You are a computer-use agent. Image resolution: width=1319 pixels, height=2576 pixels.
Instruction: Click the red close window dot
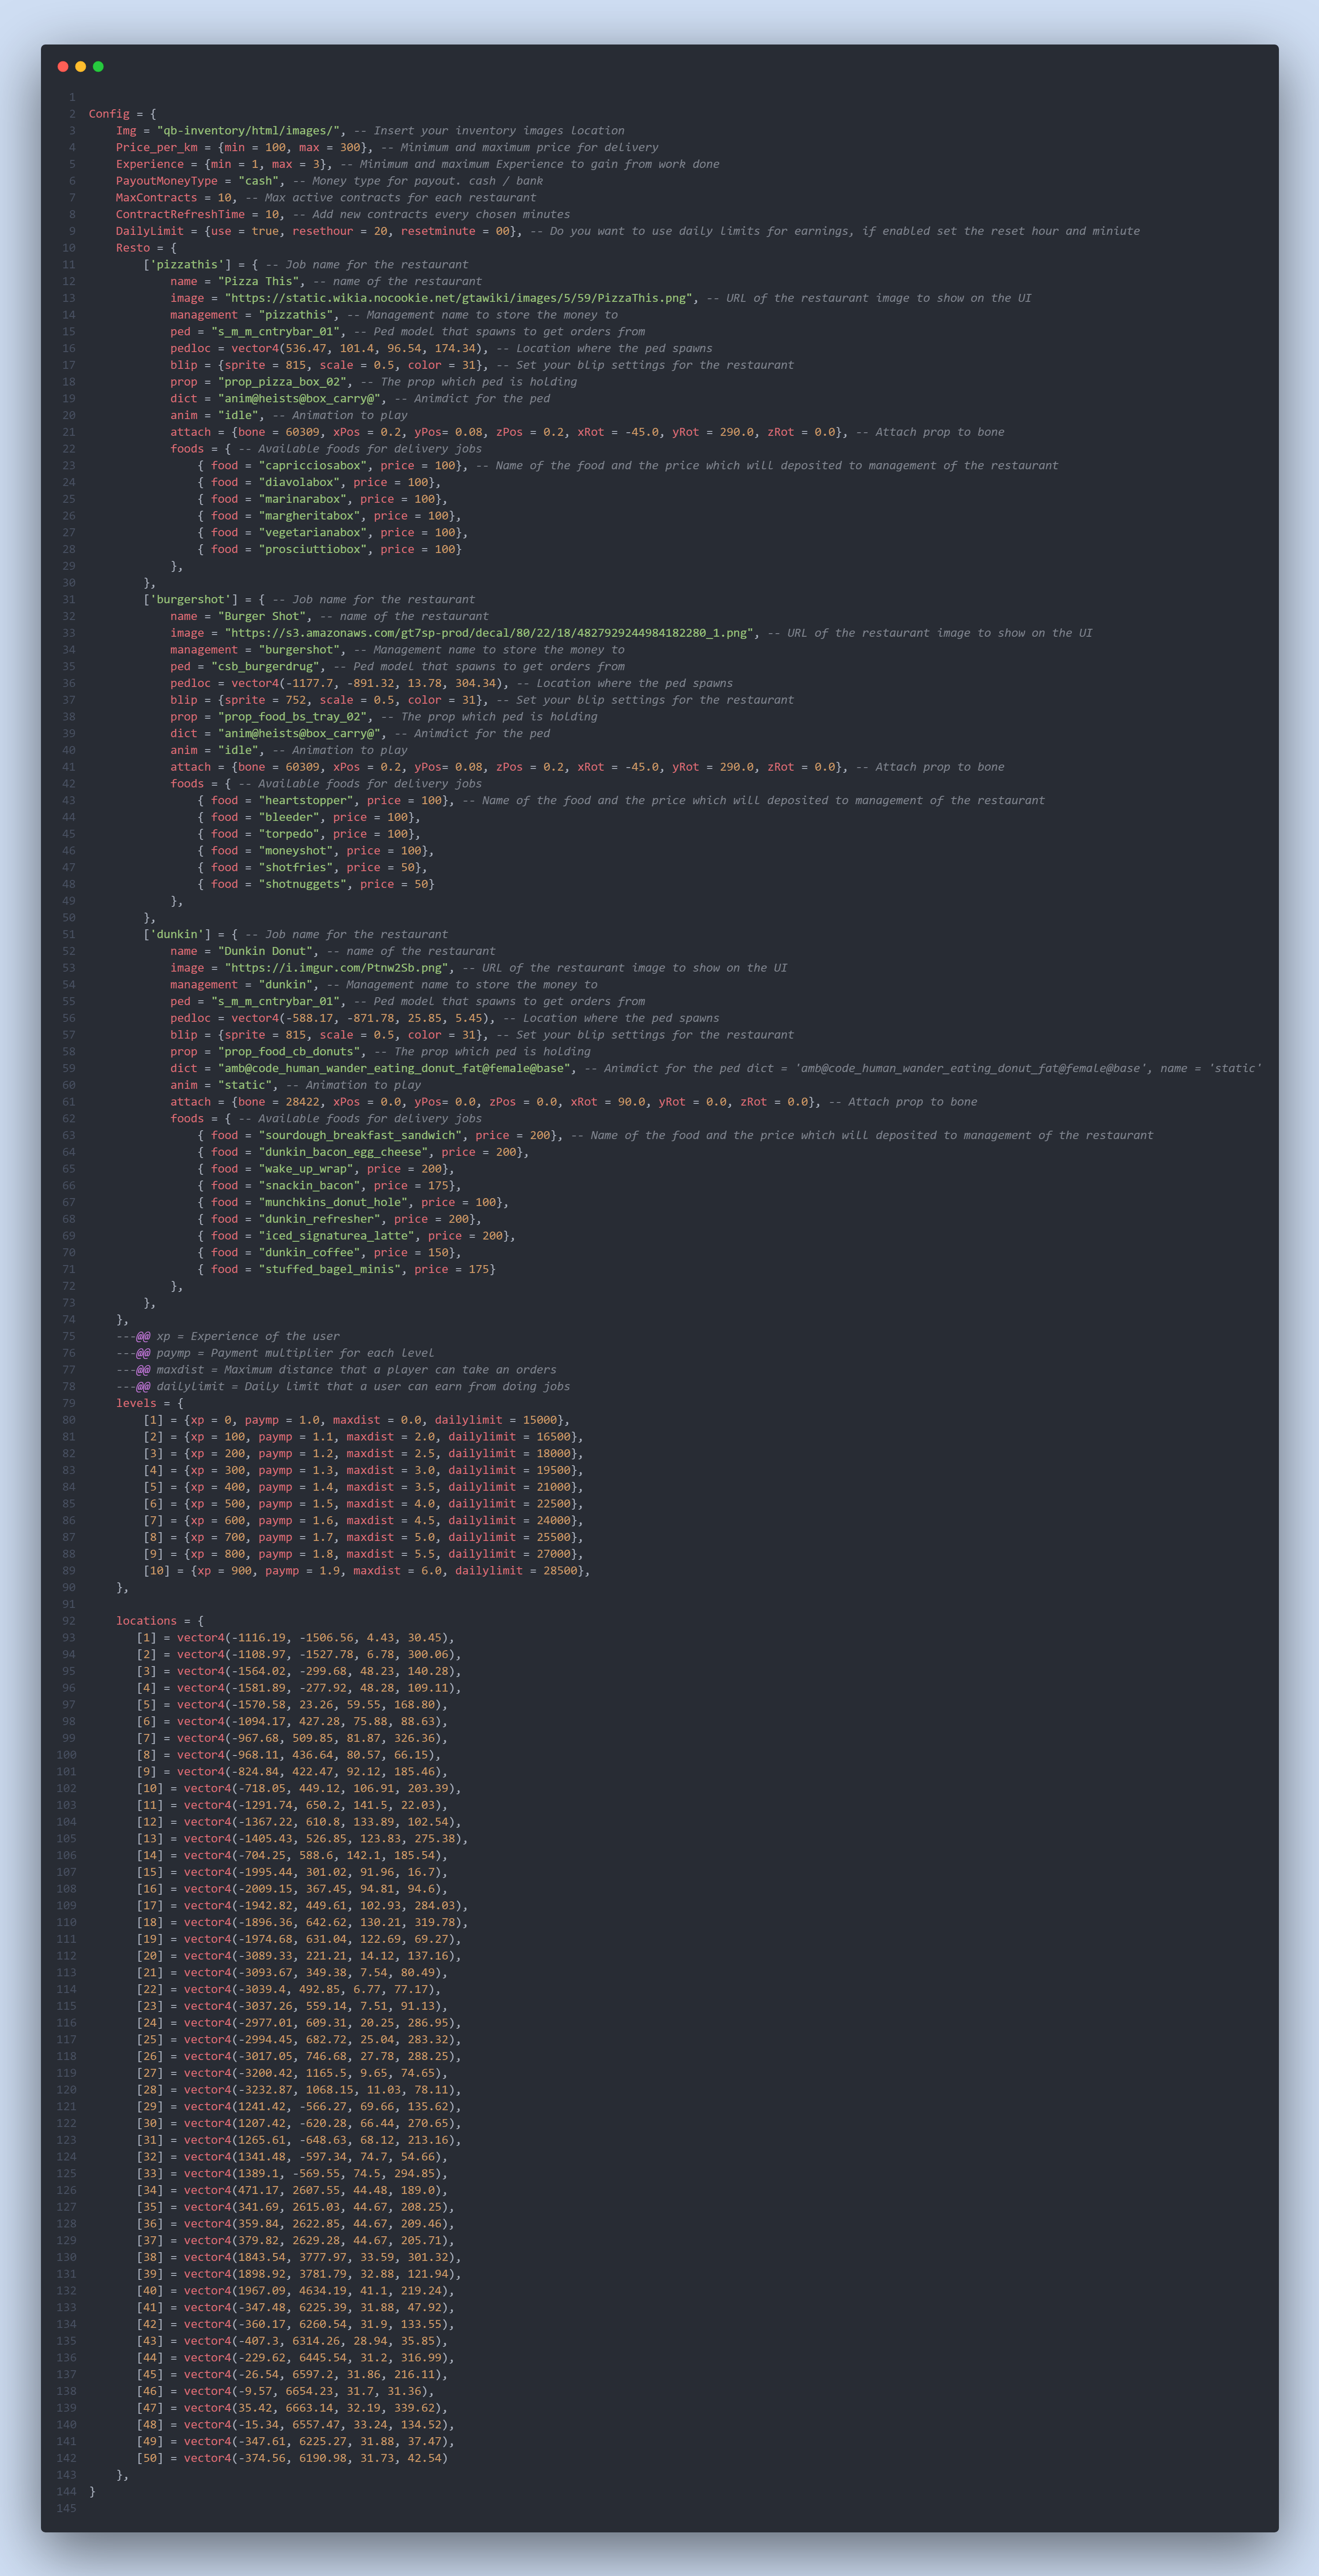63,66
